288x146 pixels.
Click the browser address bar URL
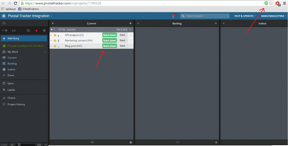[63, 3]
